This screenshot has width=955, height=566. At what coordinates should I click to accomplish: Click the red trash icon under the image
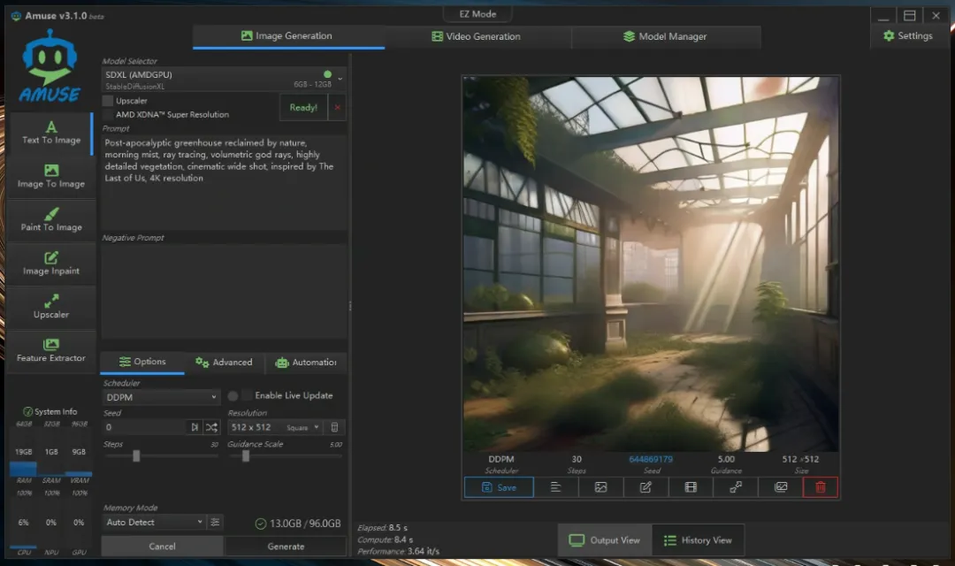[820, 487]
